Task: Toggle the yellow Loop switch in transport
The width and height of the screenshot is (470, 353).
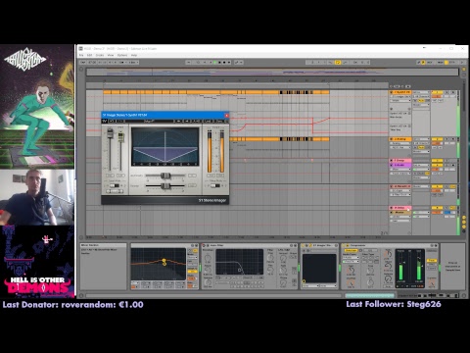Action: click(338, 62)
